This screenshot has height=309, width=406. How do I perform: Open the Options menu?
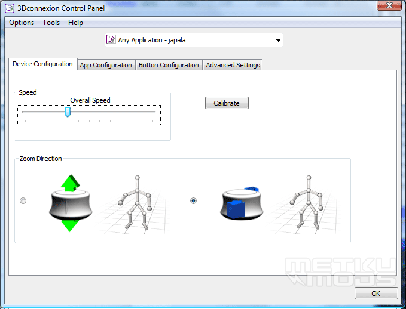point(22,23)
